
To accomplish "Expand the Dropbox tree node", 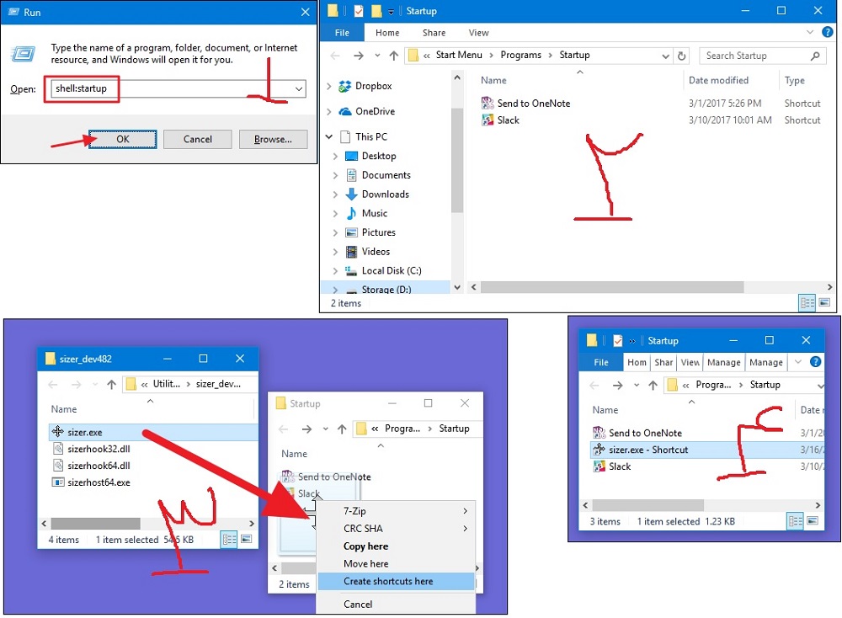I will coord(328,86).
